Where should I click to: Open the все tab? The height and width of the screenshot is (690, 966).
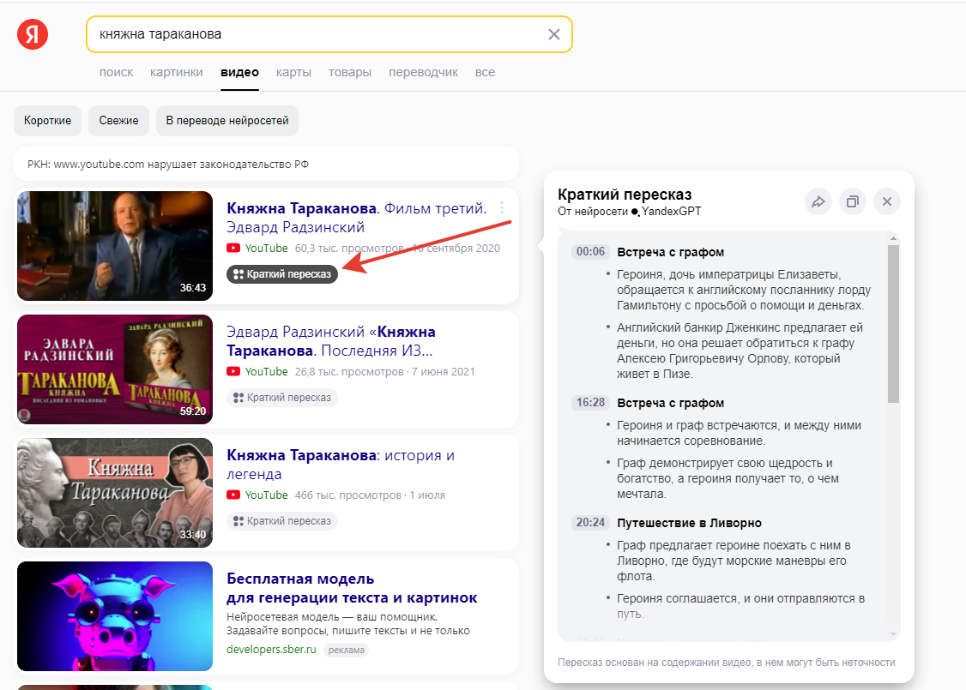point(485,72)
